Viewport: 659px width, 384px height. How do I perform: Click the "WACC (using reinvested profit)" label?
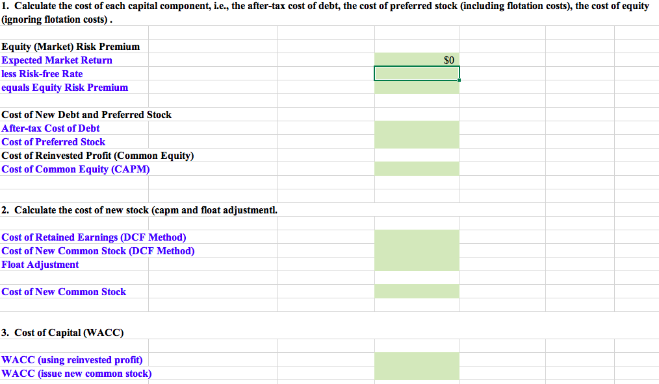pos(72,359)
